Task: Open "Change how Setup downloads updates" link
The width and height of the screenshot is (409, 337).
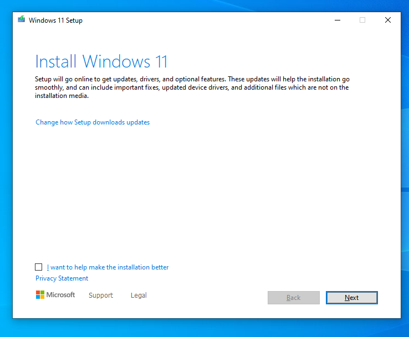Action: [93, 122]
